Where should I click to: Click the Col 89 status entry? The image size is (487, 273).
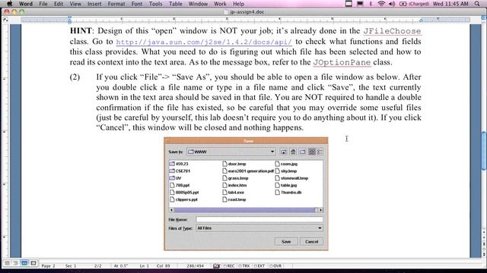[x=163, y=266]
